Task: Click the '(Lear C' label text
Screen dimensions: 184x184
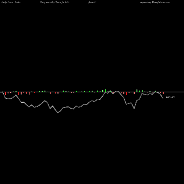Action: click(92, 2)
